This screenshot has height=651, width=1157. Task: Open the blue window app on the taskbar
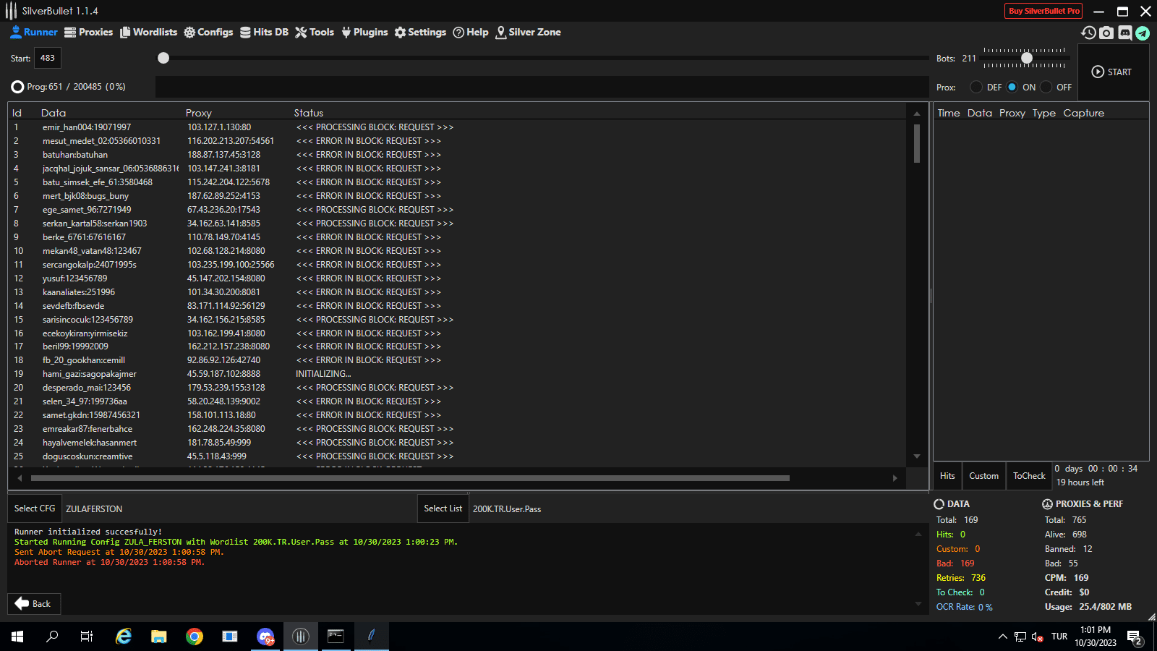click(x=230, y=637)
